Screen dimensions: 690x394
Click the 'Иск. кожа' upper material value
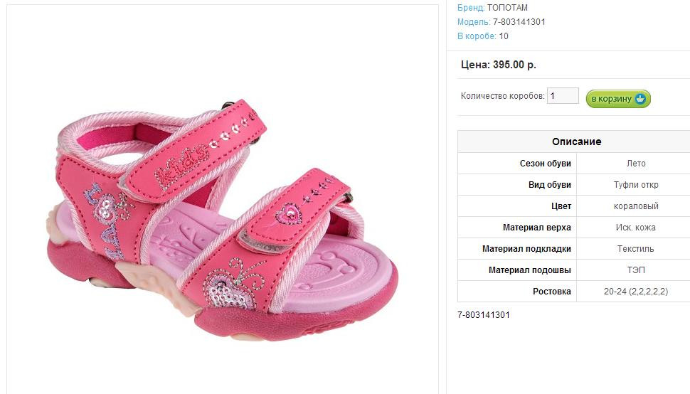tap(636, 228)
